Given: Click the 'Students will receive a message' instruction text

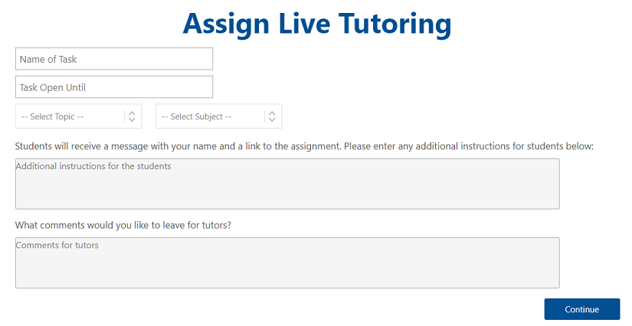Looking at the screenshot, I should click(x=304, y=145).
